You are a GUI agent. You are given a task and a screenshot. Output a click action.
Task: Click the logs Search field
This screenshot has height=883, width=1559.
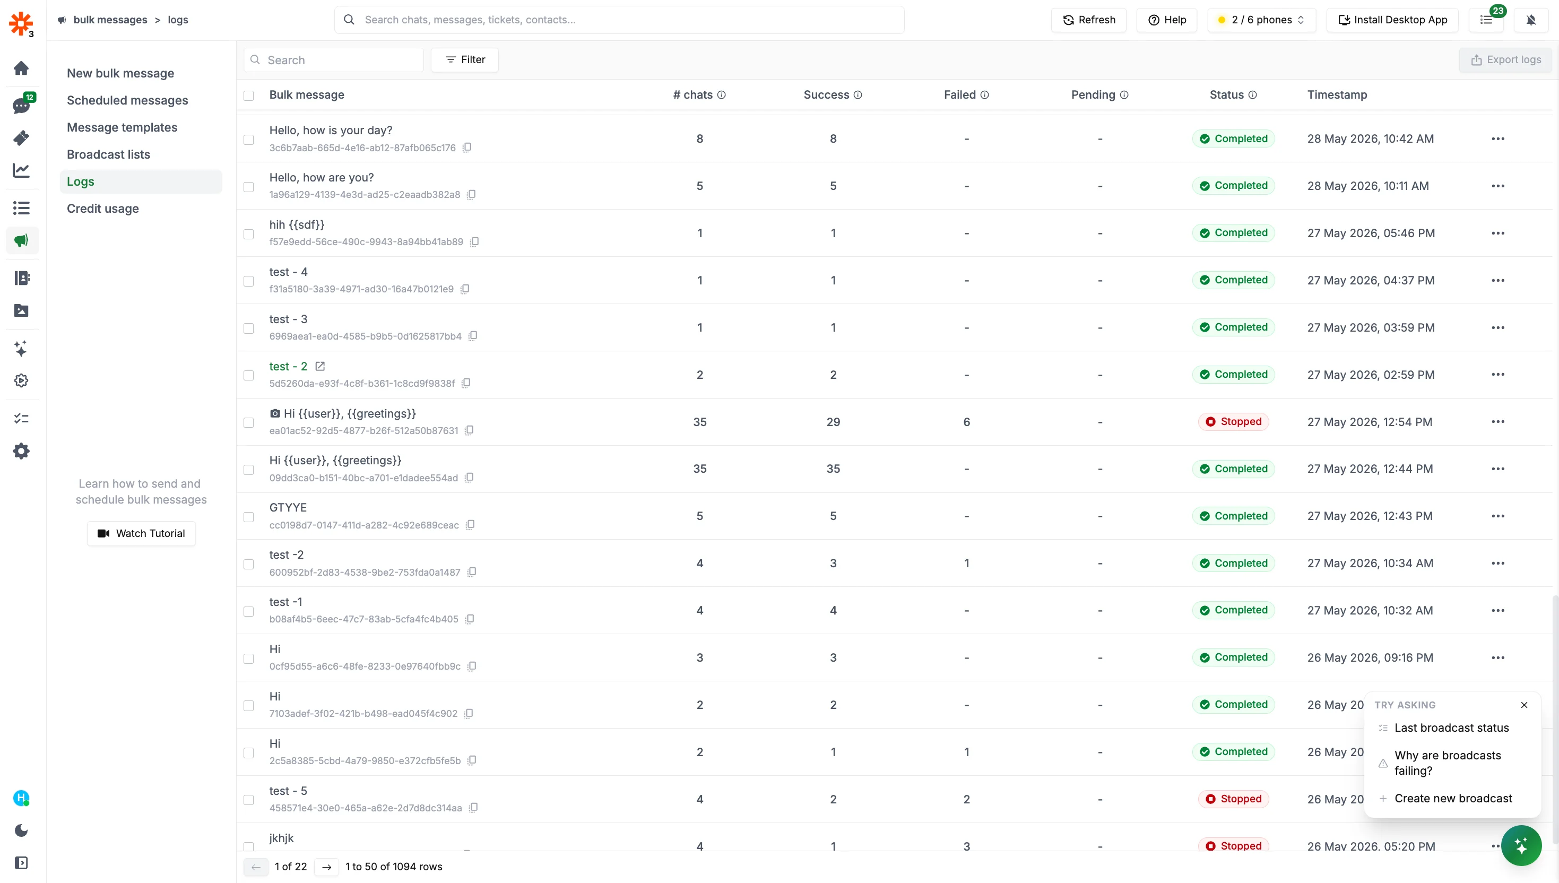click(x=334, y=59)
